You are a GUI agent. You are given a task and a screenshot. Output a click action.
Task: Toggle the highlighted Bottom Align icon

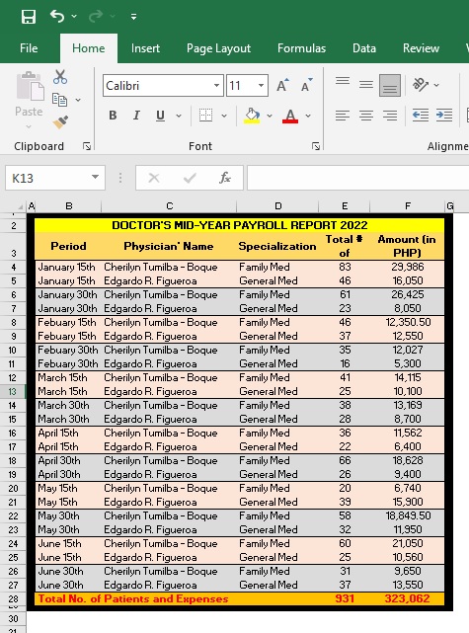pyautogui.click(x=390, y=85)
